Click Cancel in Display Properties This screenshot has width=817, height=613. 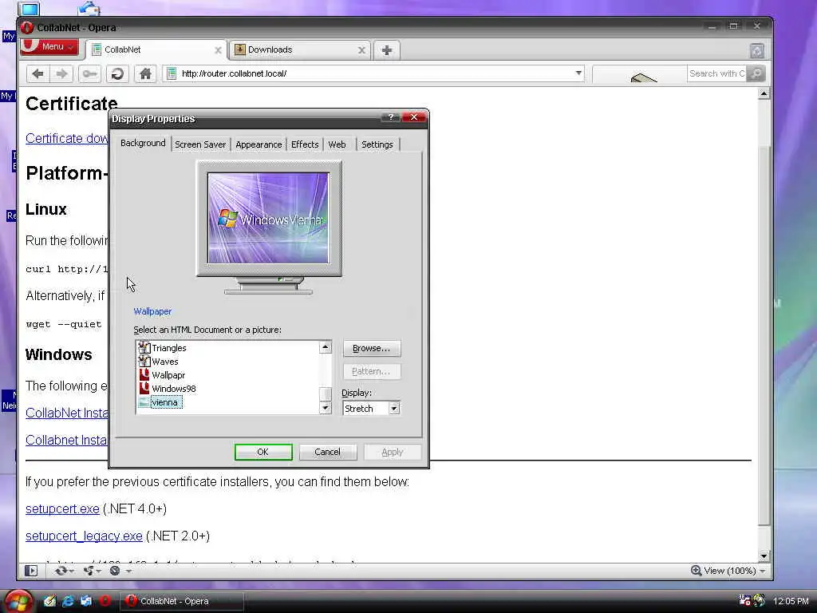point(328,452)
